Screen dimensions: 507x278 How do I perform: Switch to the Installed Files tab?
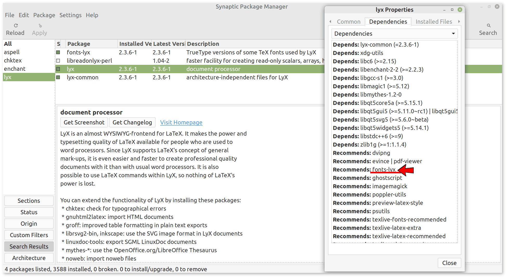(433, 22)
